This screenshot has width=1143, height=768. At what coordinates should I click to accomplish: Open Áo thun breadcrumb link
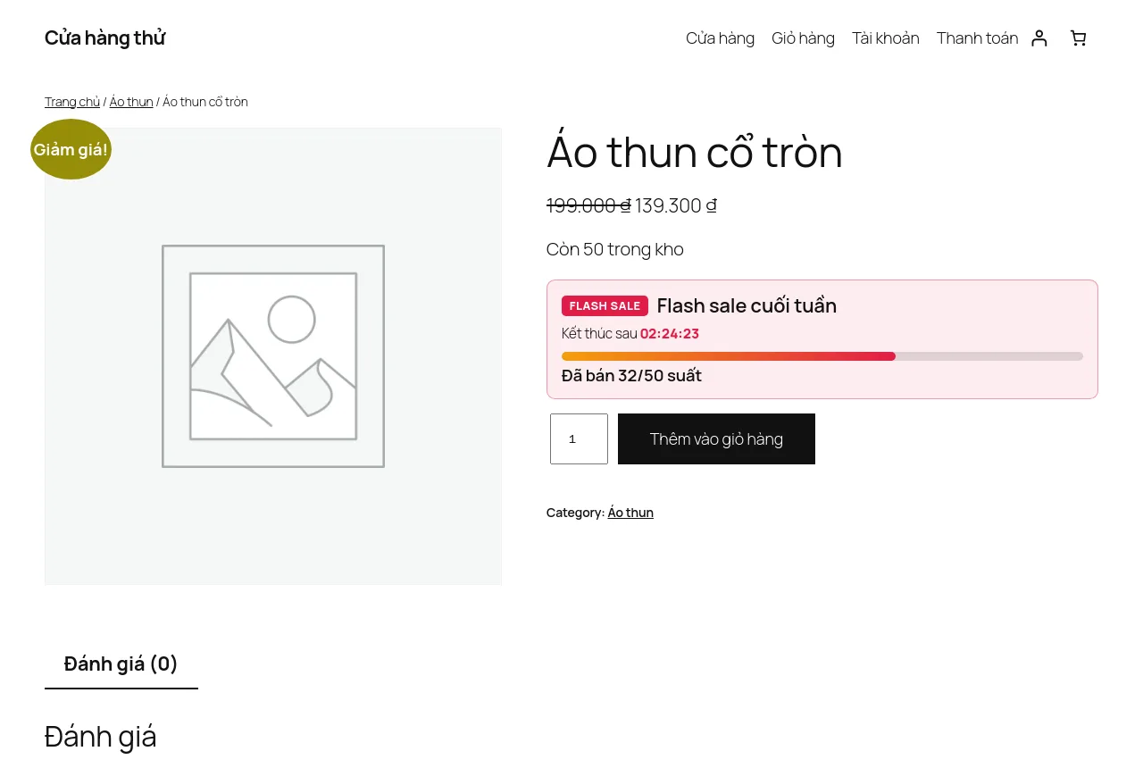point(131,102)
